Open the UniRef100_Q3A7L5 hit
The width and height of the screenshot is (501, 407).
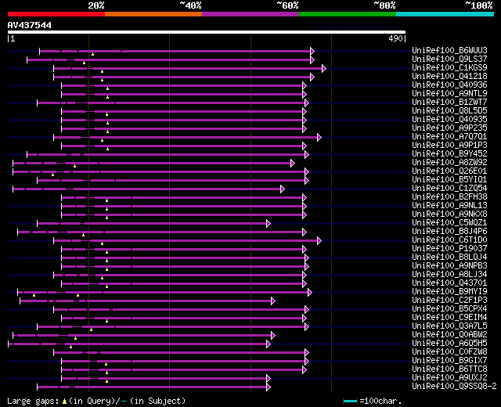coord(449,326)
